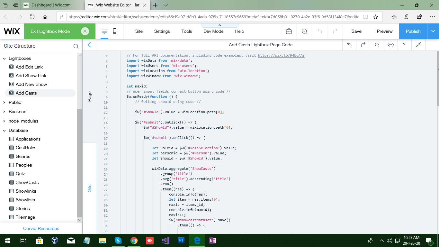Publish the site

click(413, 31)
